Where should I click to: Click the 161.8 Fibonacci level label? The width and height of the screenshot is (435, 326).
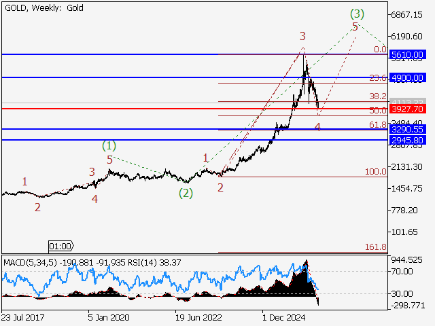(376, 247)
